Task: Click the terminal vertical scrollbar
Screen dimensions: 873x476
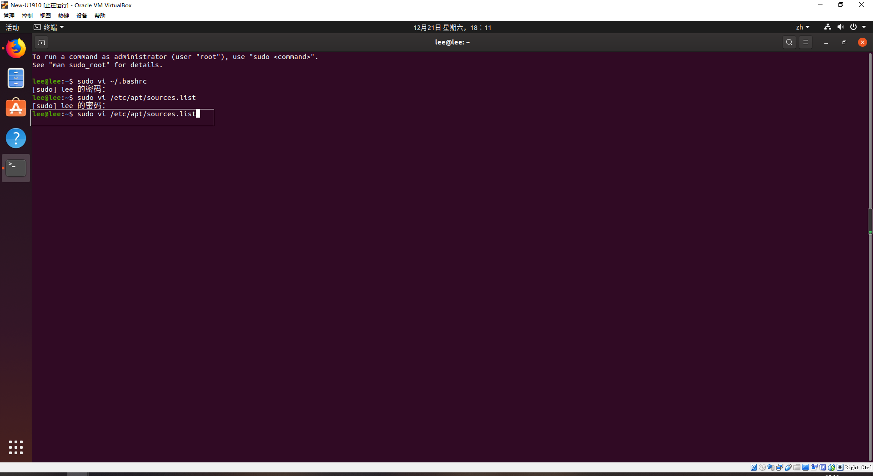Action: click(870, 257)
